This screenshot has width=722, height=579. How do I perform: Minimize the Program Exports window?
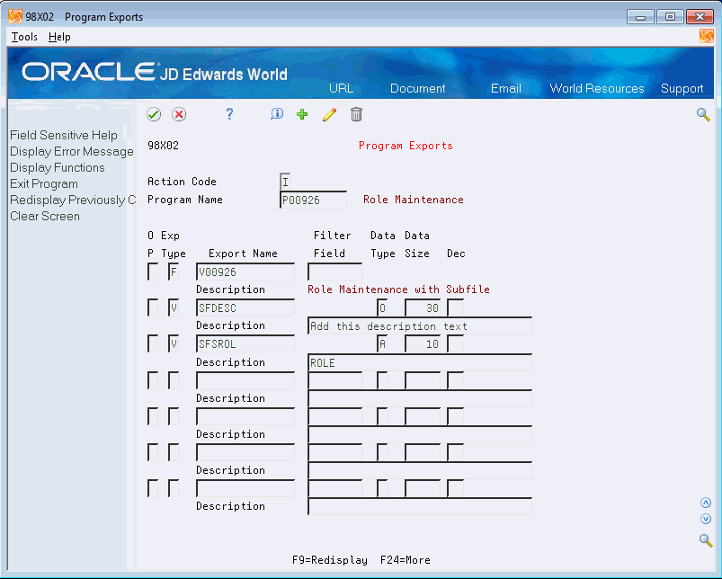tap(640, 17)
